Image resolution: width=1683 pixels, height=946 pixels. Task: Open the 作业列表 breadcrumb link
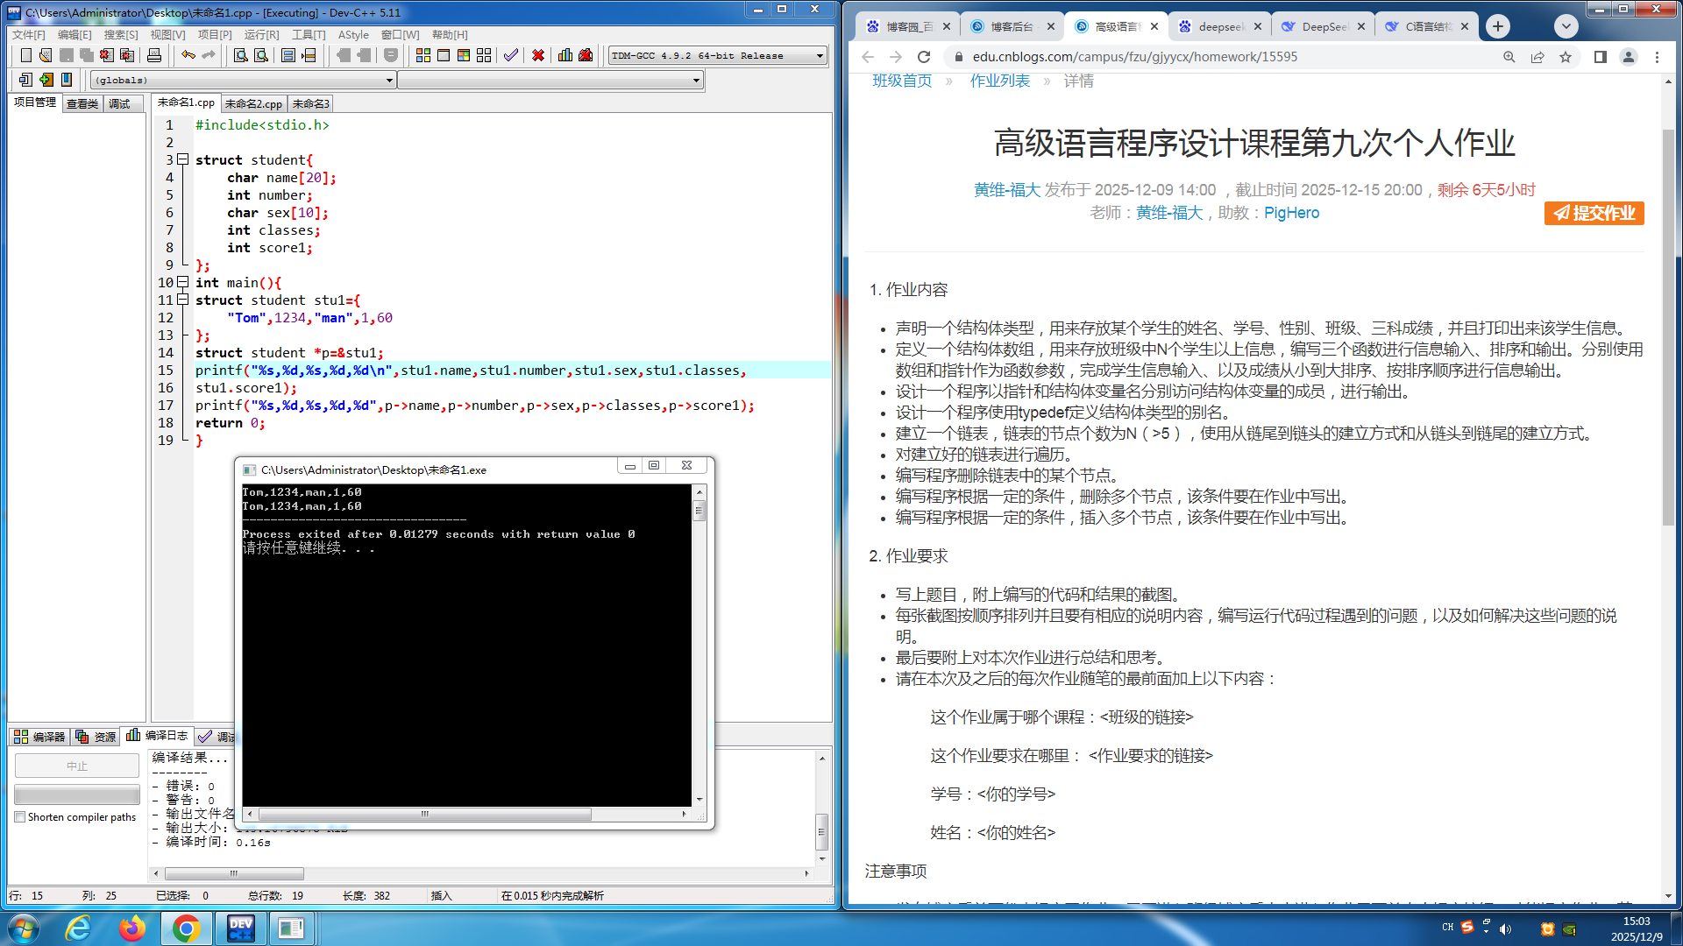click(x=999, y=81)
